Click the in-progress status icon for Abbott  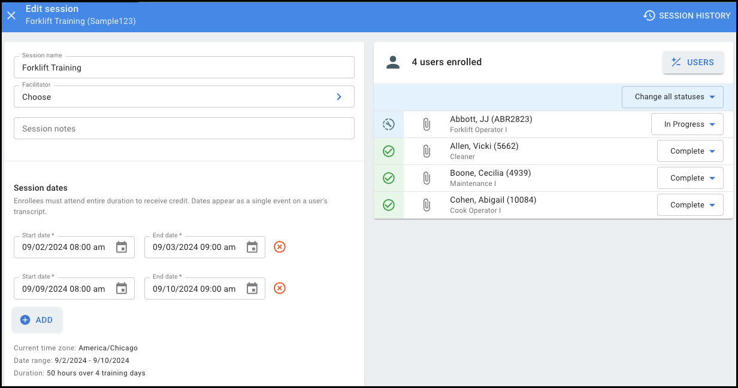pyautogui.click(x=389, y=124)
